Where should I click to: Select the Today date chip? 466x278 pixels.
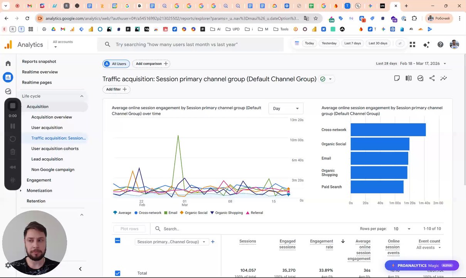(x=310, y=43)
